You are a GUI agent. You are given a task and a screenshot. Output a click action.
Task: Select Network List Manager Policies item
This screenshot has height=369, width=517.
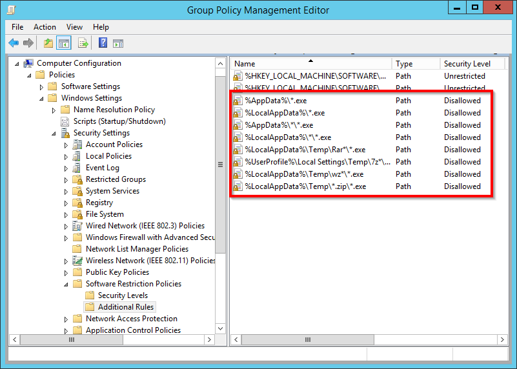pyautogui.click(x=137, y=249)
